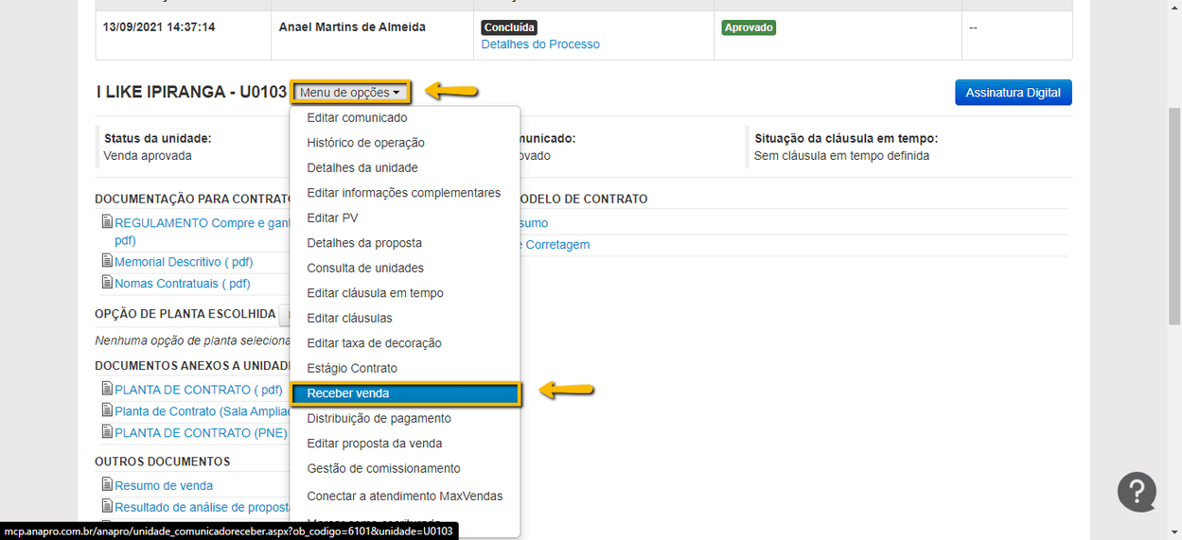Open the help question mark button
The height and width of the screenshot is (540, 1182).
1136,492
